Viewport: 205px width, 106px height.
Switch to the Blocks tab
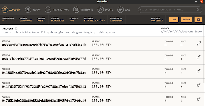point(33,10)
